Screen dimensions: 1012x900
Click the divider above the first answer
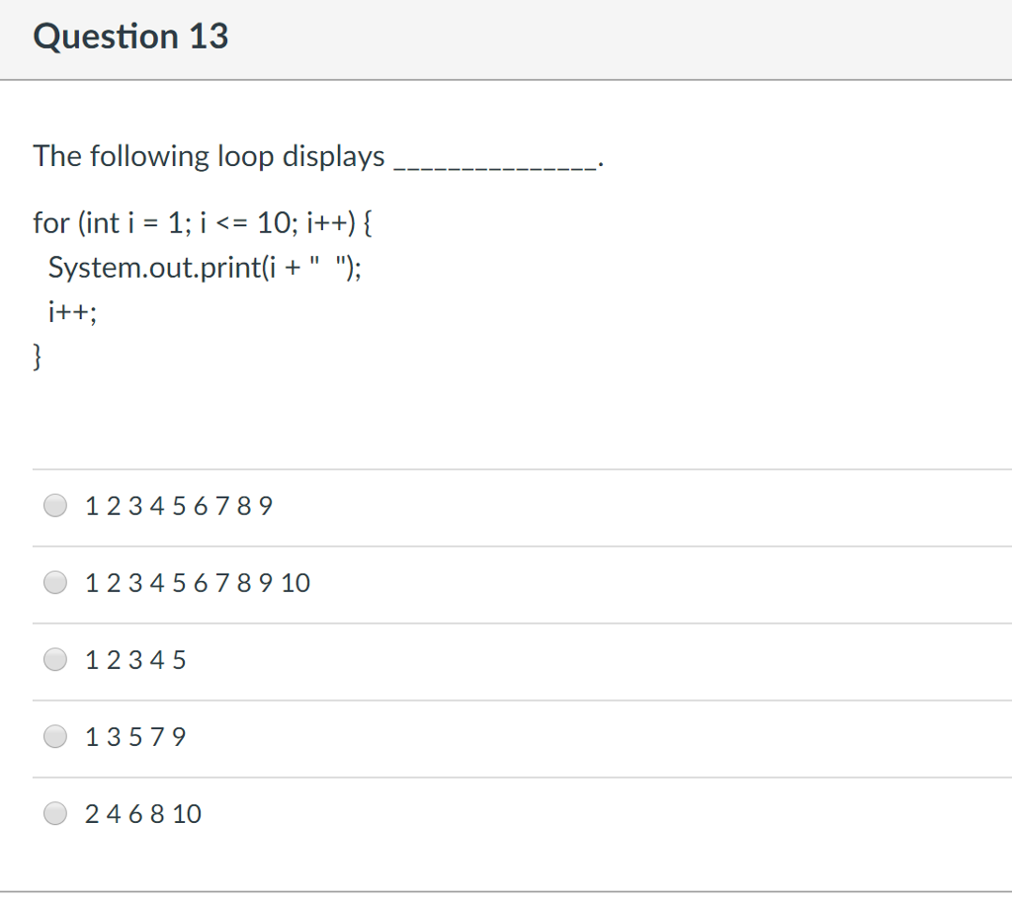506,468
